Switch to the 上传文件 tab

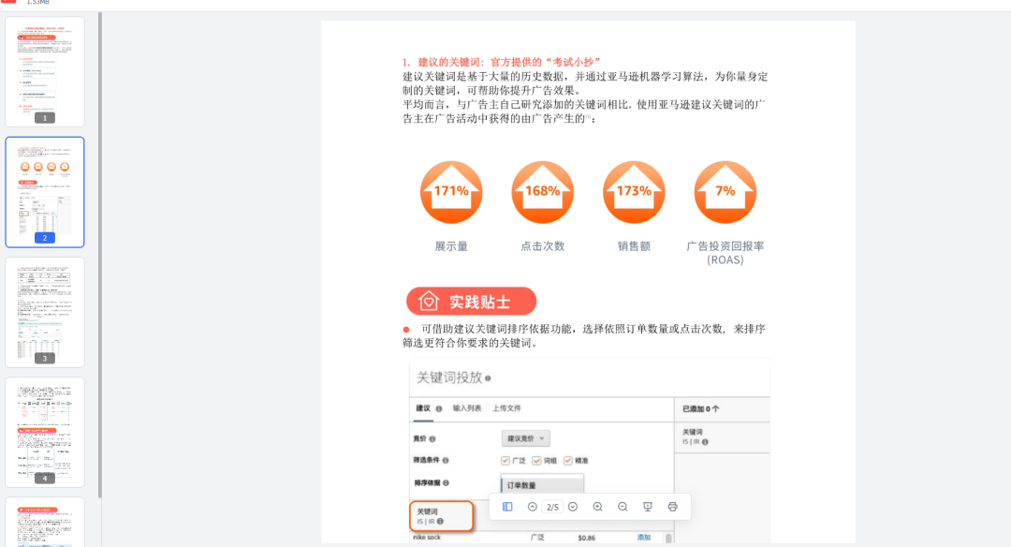coord(508,408)
